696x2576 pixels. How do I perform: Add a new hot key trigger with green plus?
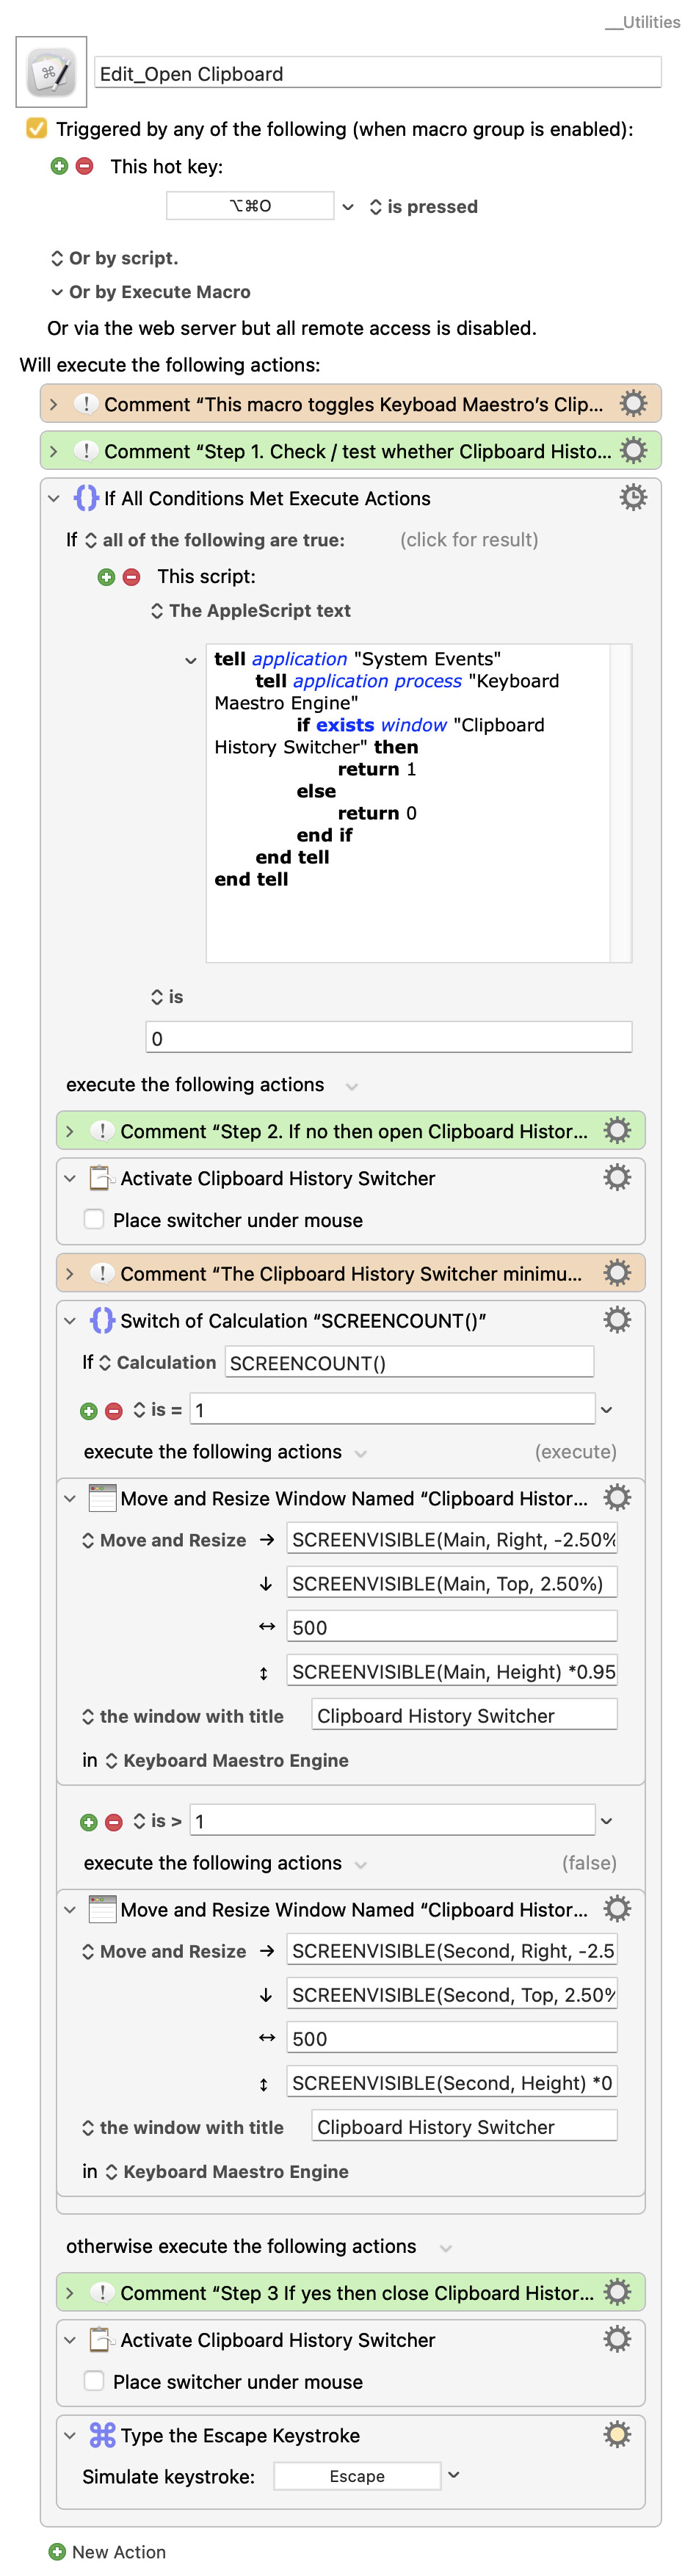tap(59, 166)
